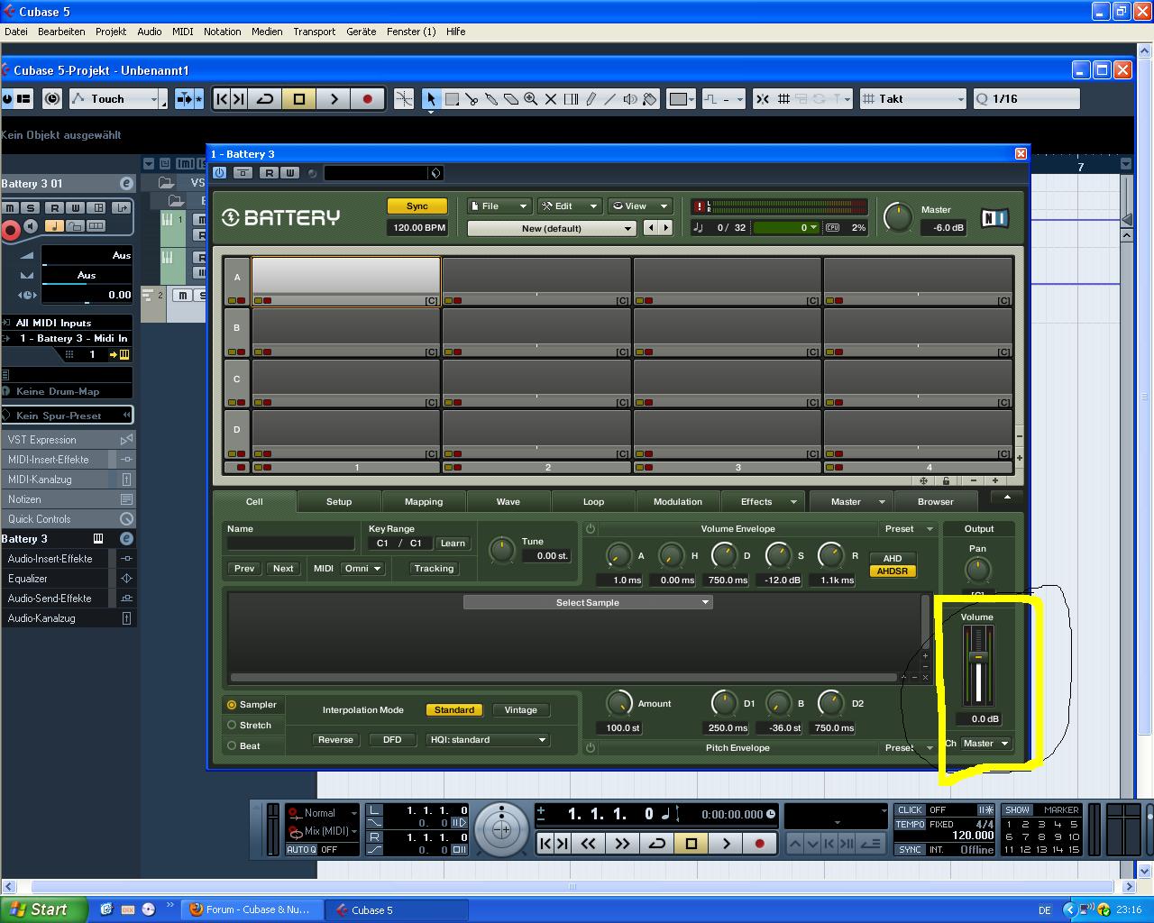This screenshot has height=923, width=1154.
Task: Click the Prev cell button
Action: [244, 569]
